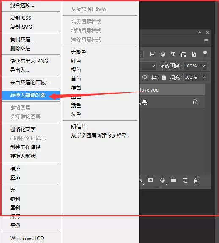Click the lock position move icon
This screenshot has height=243, width=219.
(x=145, y=77)
